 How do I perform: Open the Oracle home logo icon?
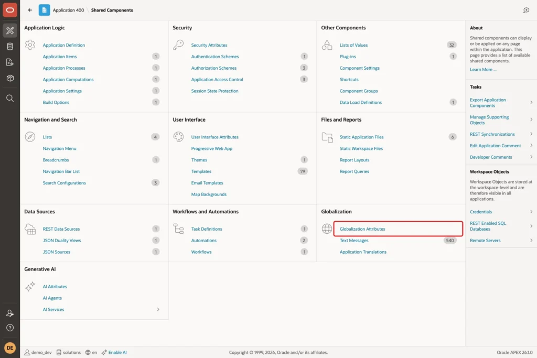(10, 10)
